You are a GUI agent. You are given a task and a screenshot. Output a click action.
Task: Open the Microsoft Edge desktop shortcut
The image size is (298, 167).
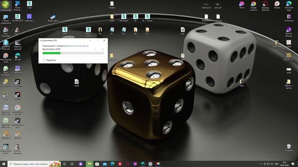click(x=289, y=6)
